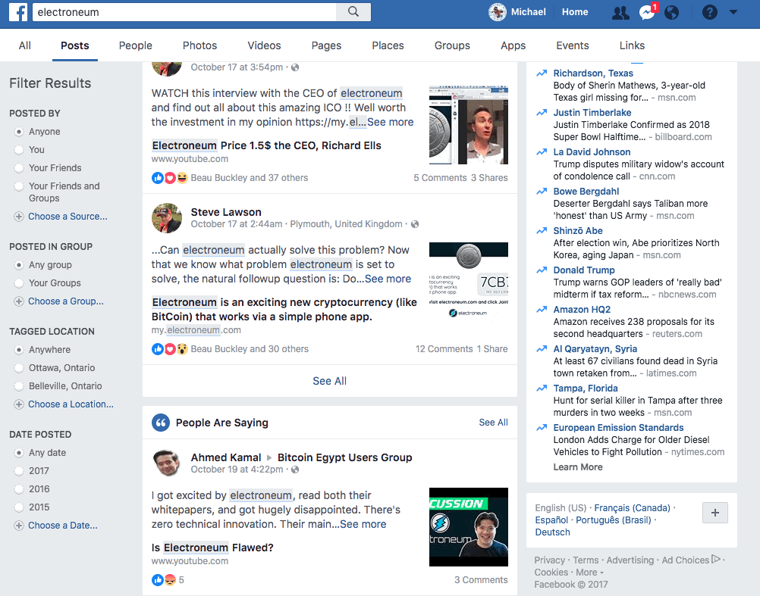Open 12 Comments on Steve Lawson post
The width and height of the screenshot is (760, 596).
[444, 349]
